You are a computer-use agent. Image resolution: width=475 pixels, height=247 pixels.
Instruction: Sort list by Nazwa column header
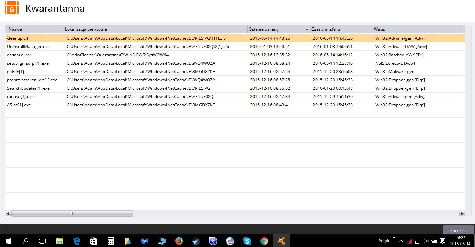click(34, 29)
